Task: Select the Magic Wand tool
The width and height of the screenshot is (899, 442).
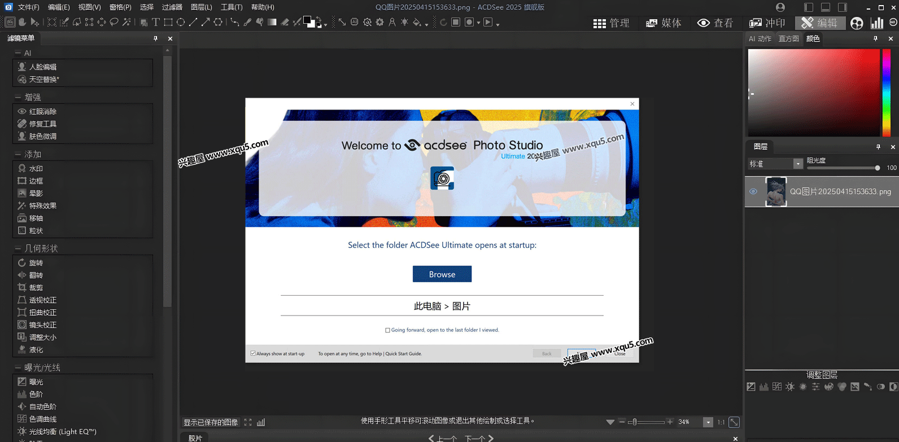Action: [x=126, y=23]
